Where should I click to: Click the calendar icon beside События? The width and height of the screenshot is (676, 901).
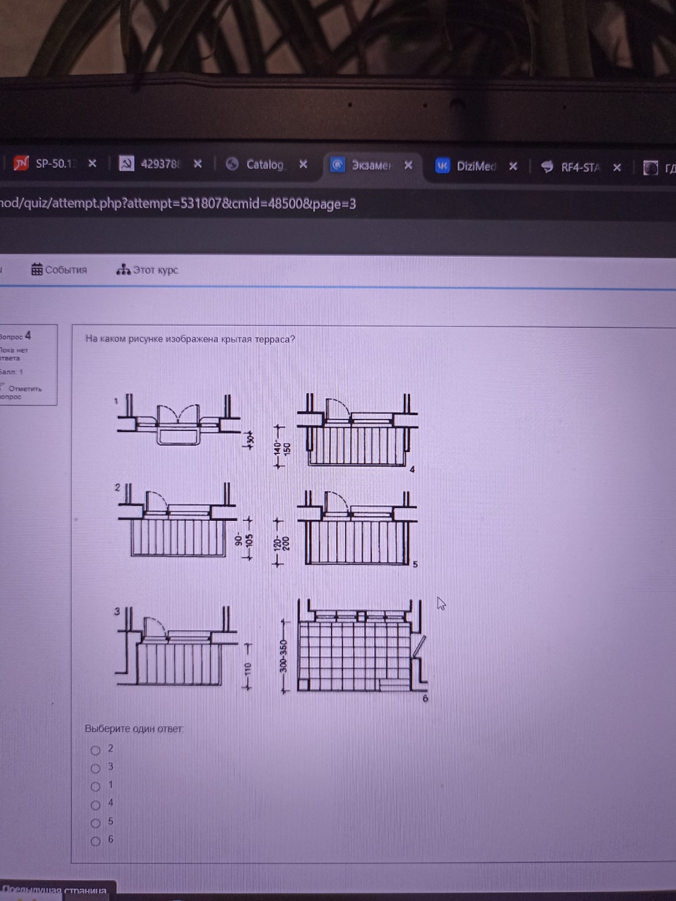(x=36, y=270)
